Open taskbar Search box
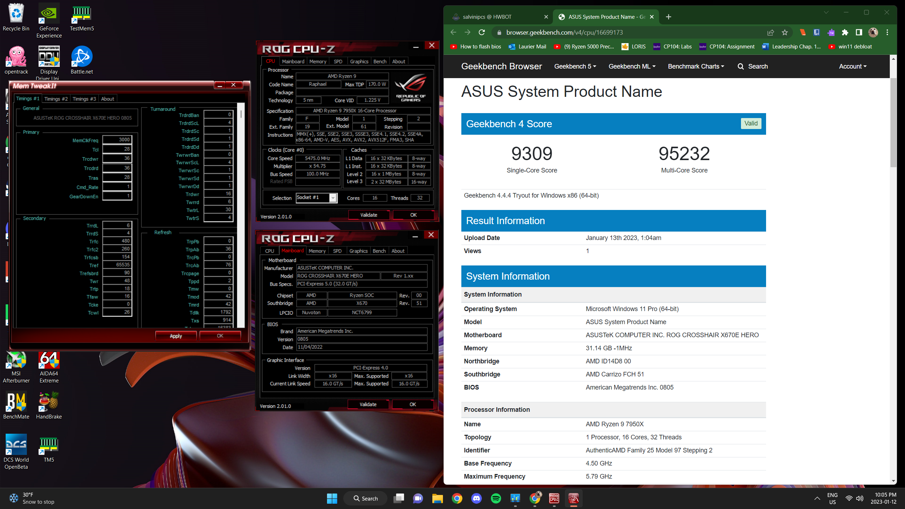905x509 pixels. (x=365, y=498)
